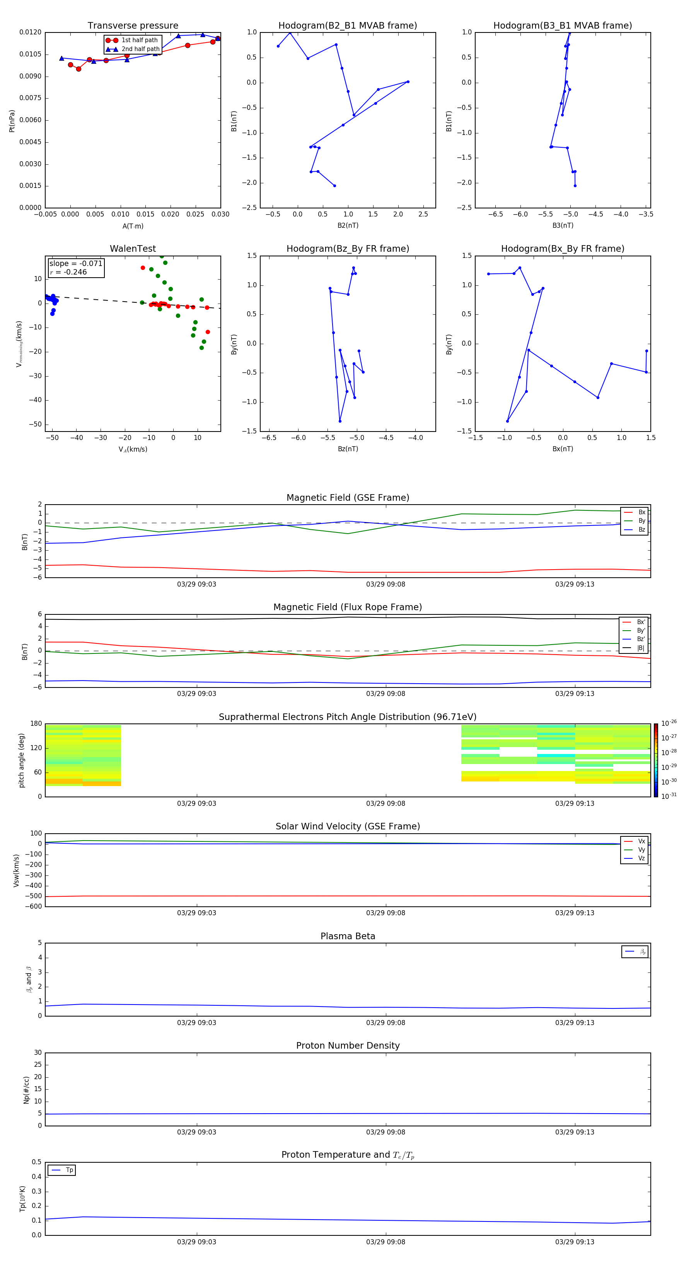Click "03/29 09:08" tick under Solar Wind Velocity plot
The height and width of the screenshot is (1276, 696).
click(x=386, y=913)
